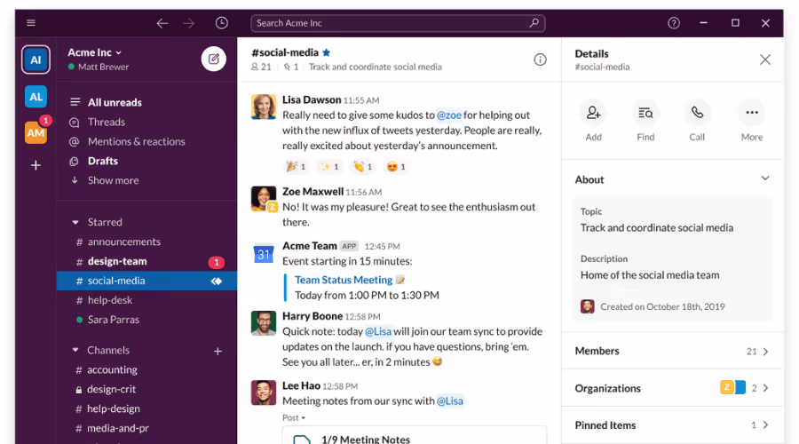Toggle sparkles reaction
The height and width of the screenshot is (444, 799).
tap(329, 167)
